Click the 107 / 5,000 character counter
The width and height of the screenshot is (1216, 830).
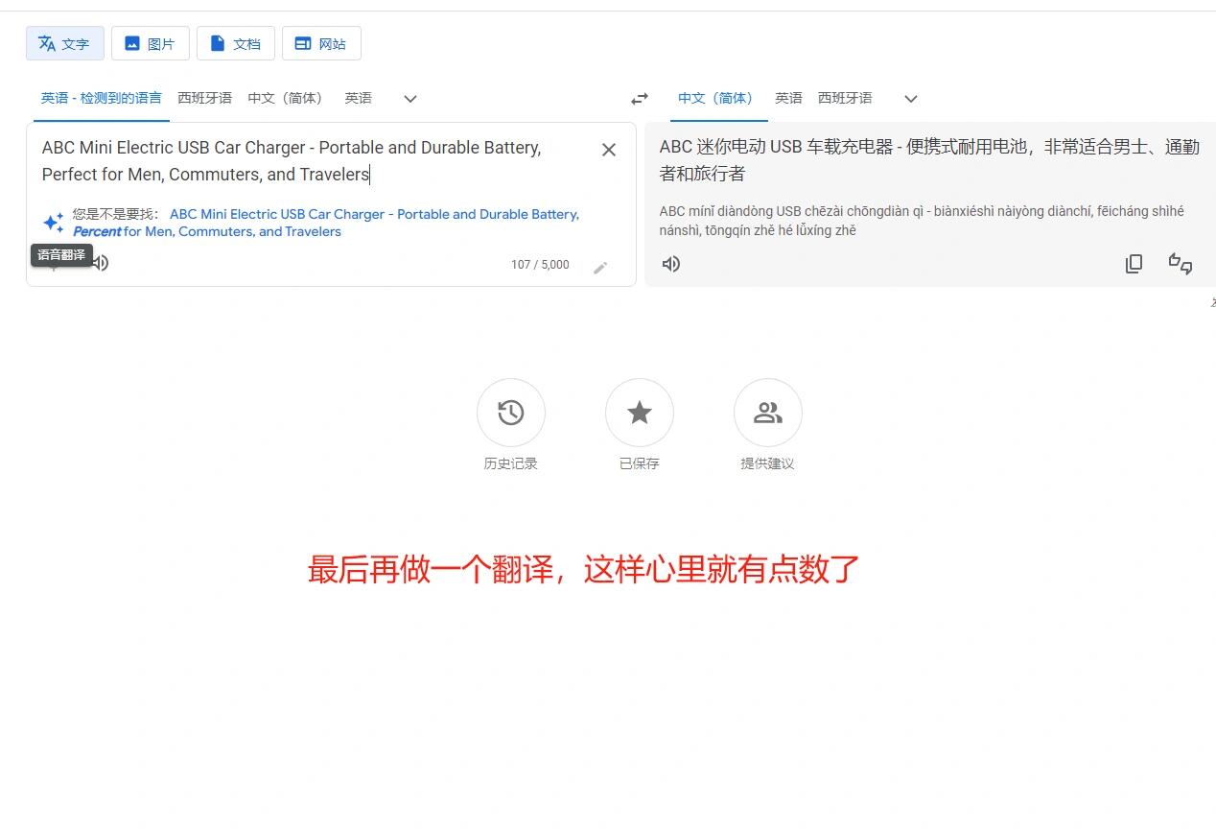[540, 265]
